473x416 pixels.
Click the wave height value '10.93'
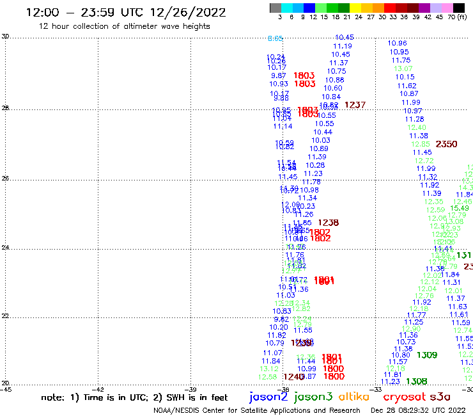pos(279,84)
